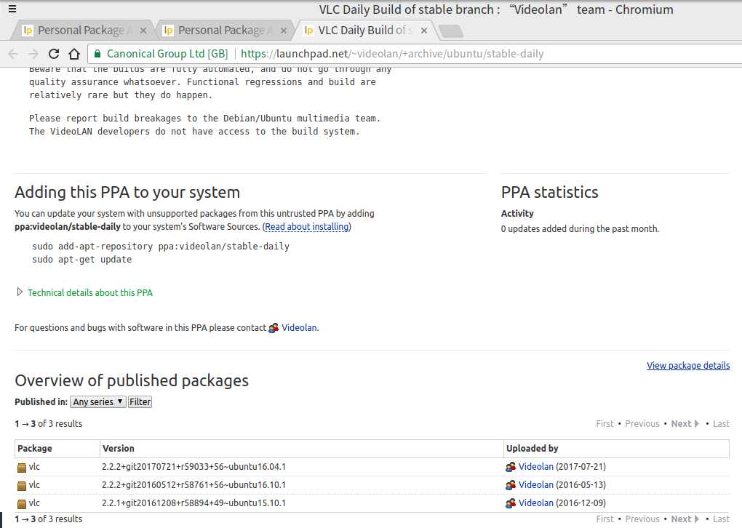Click the sudo add-apt-repository command line

(161, 247)
